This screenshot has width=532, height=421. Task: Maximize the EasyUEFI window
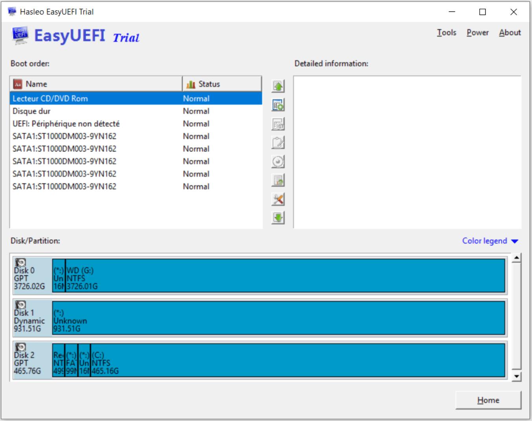click(482, 12)
